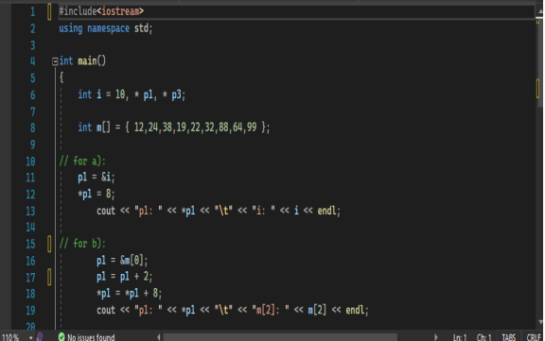Click line number 19 in the gutter

30,310
